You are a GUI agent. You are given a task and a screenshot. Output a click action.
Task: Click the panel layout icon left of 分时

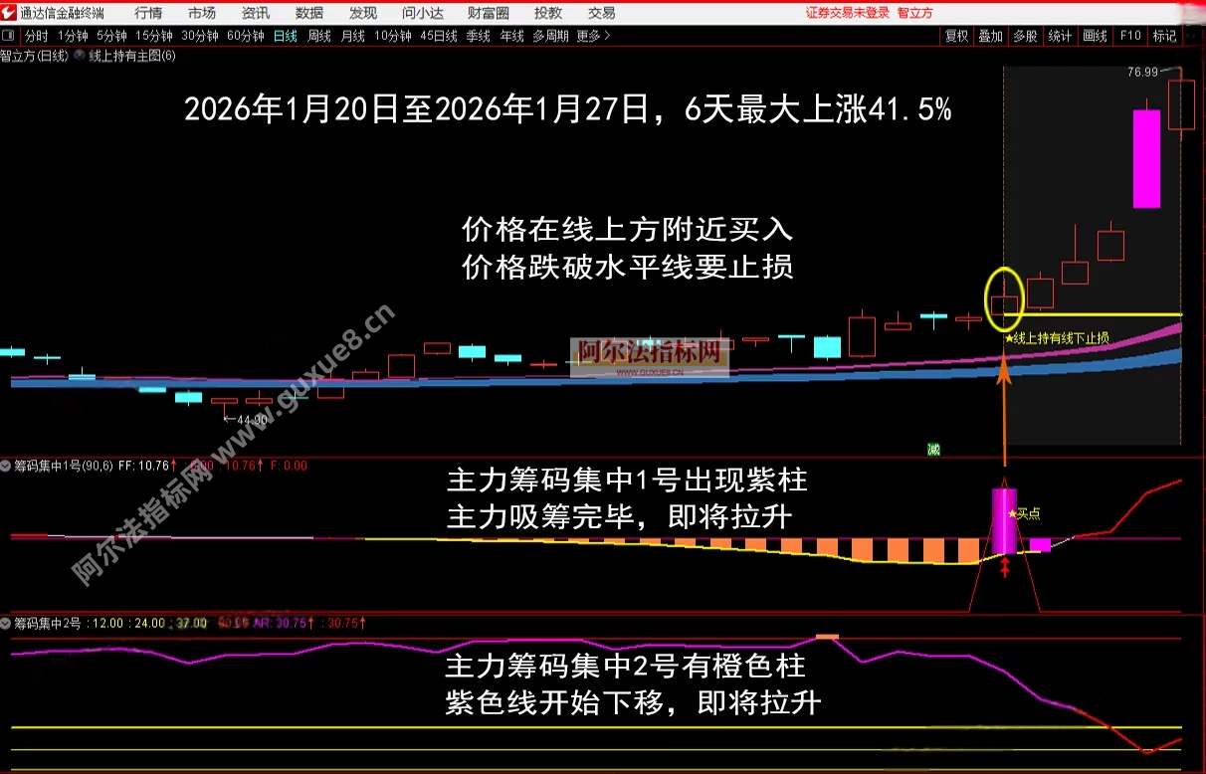(x=10, y=35)
